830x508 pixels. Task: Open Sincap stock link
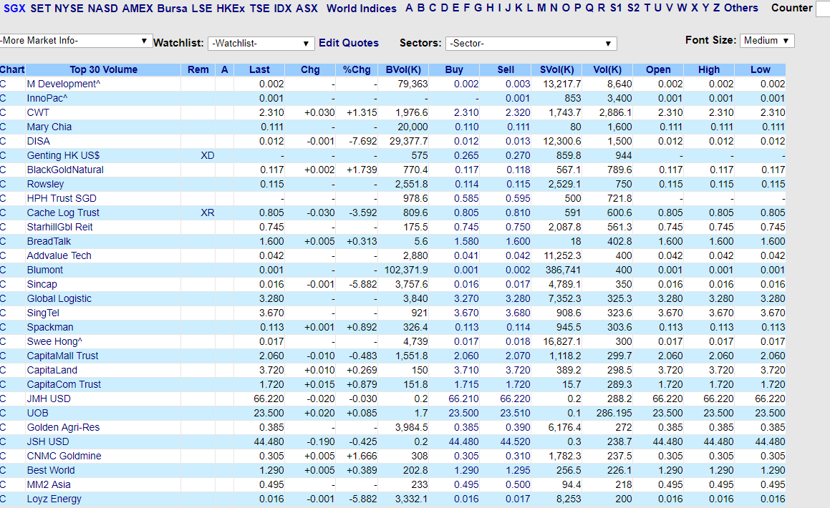tap(42, 284)
